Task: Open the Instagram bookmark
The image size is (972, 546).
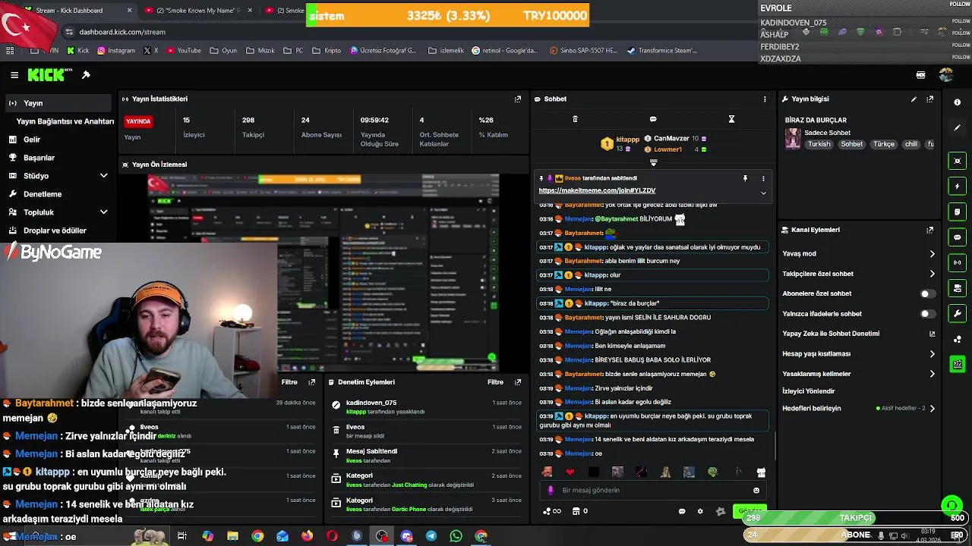Action: click(x=115, y=51)
